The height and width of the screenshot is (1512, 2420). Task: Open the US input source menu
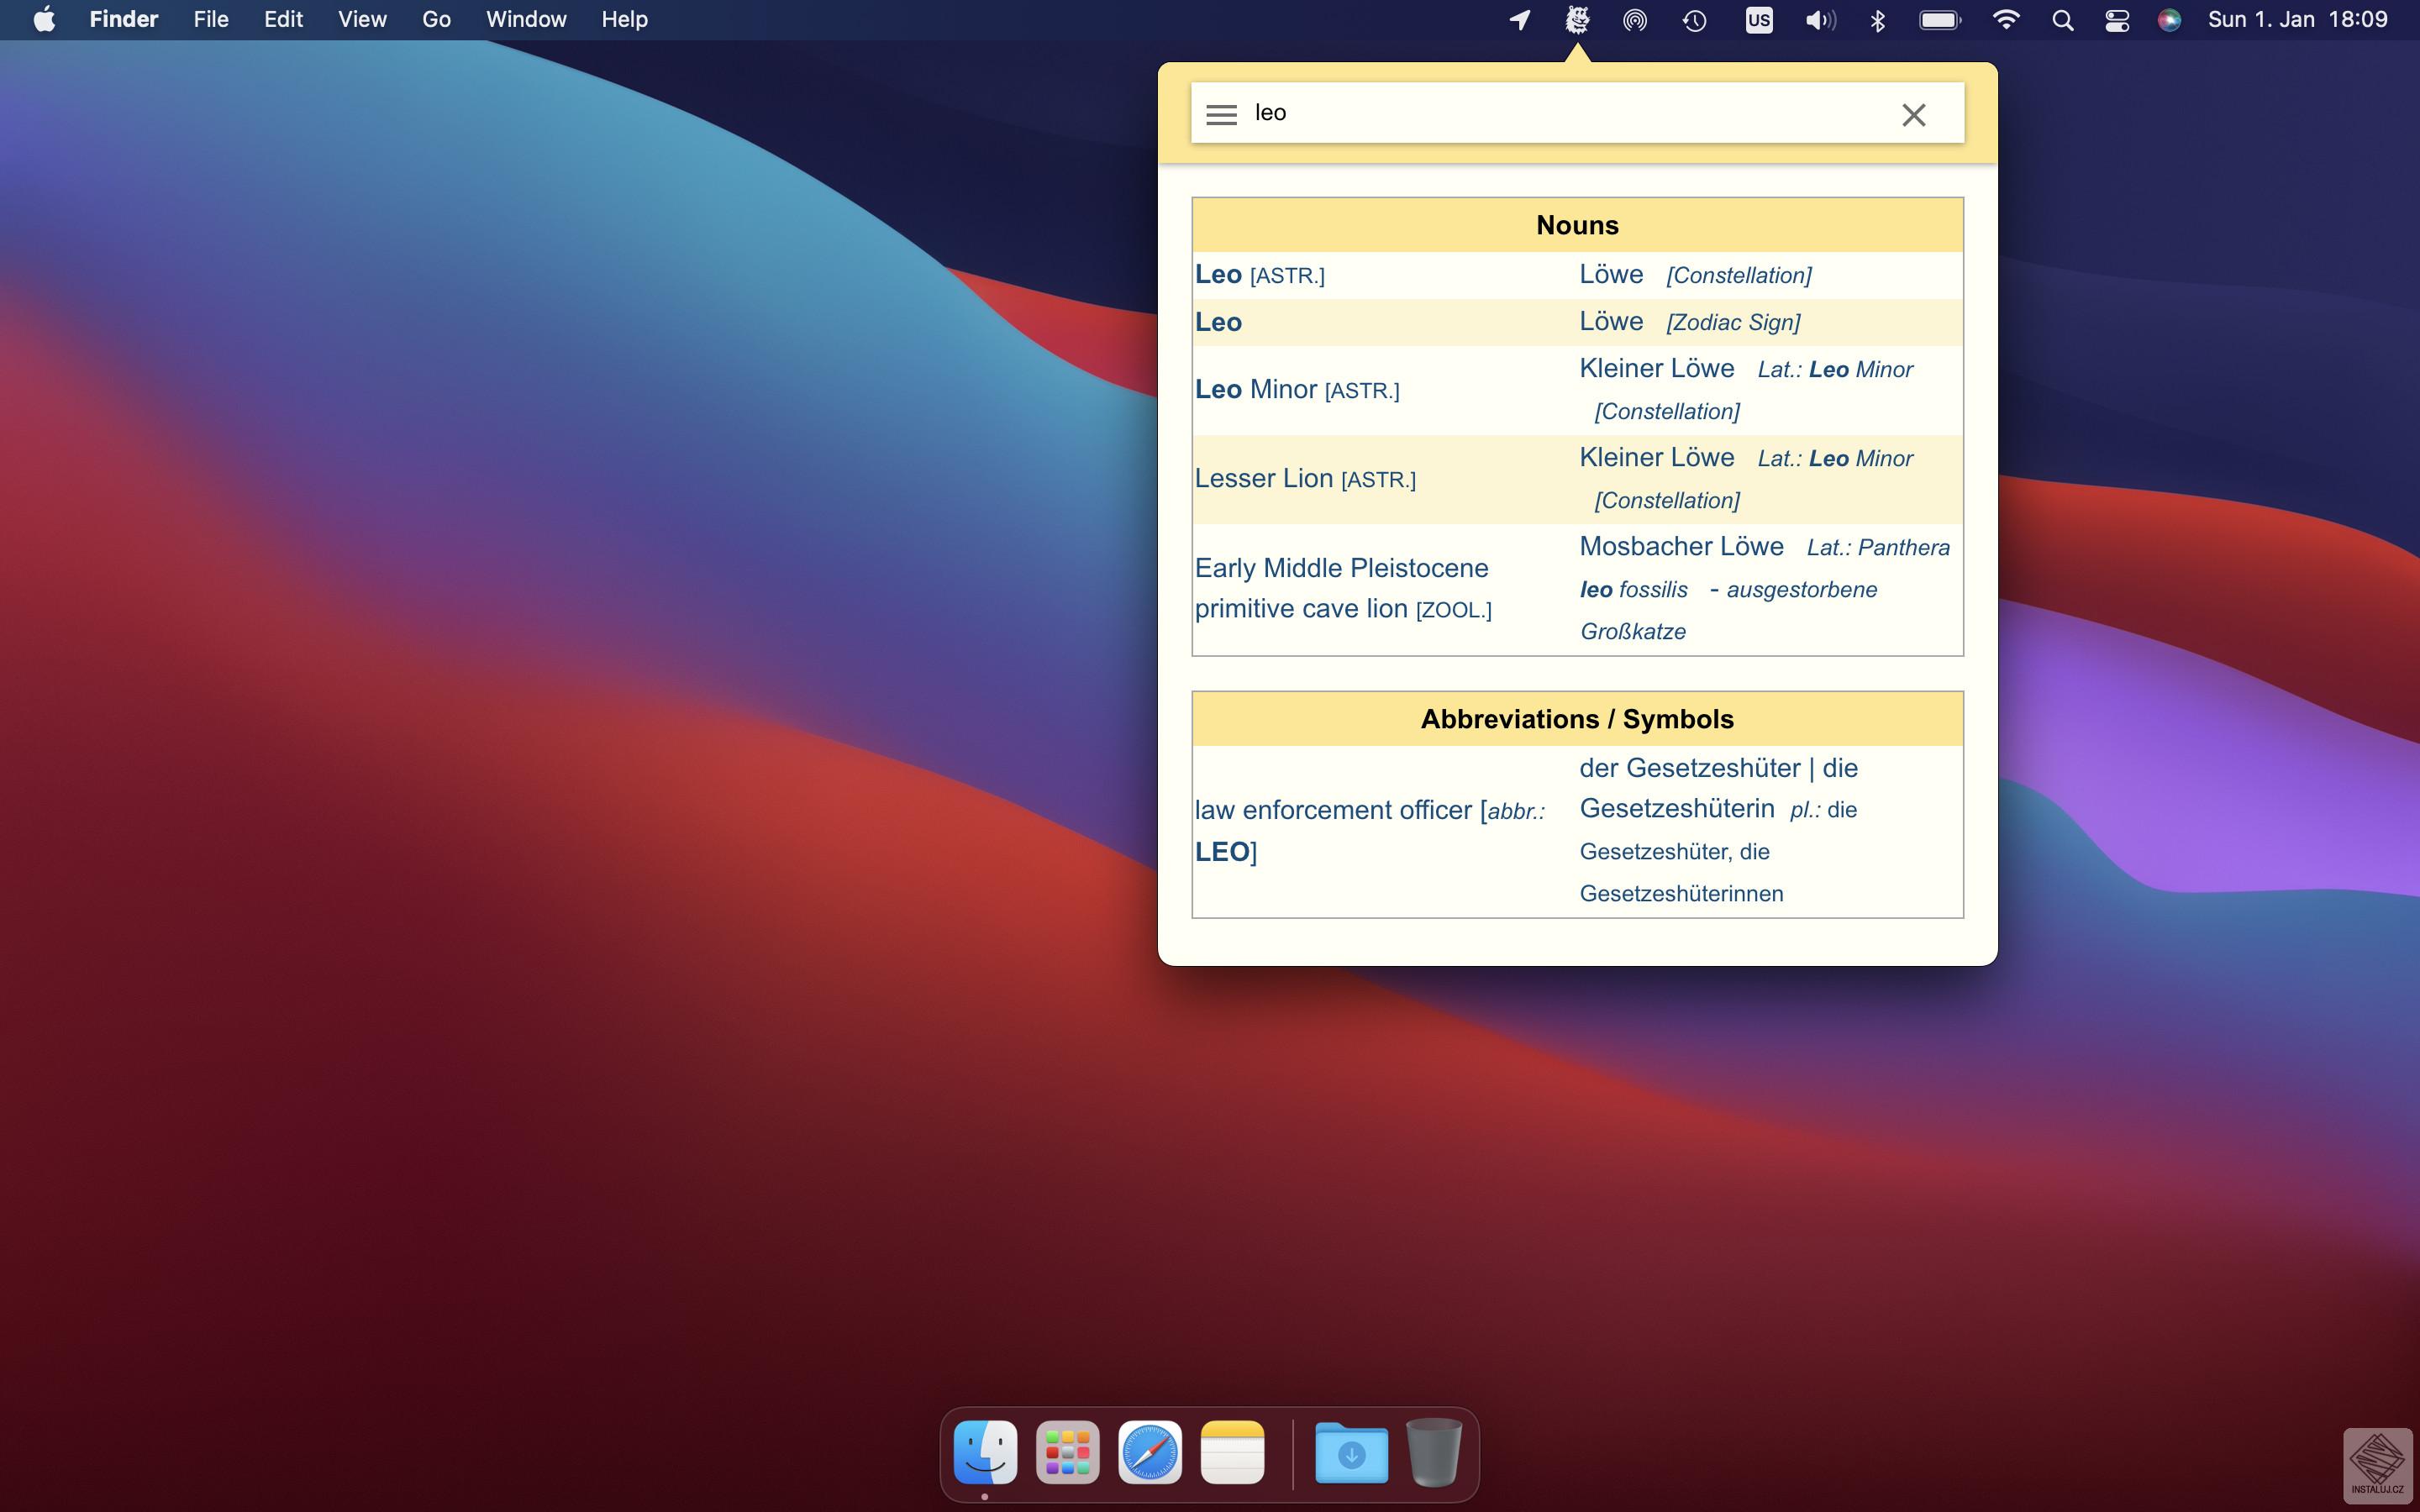coord(1758,19)
